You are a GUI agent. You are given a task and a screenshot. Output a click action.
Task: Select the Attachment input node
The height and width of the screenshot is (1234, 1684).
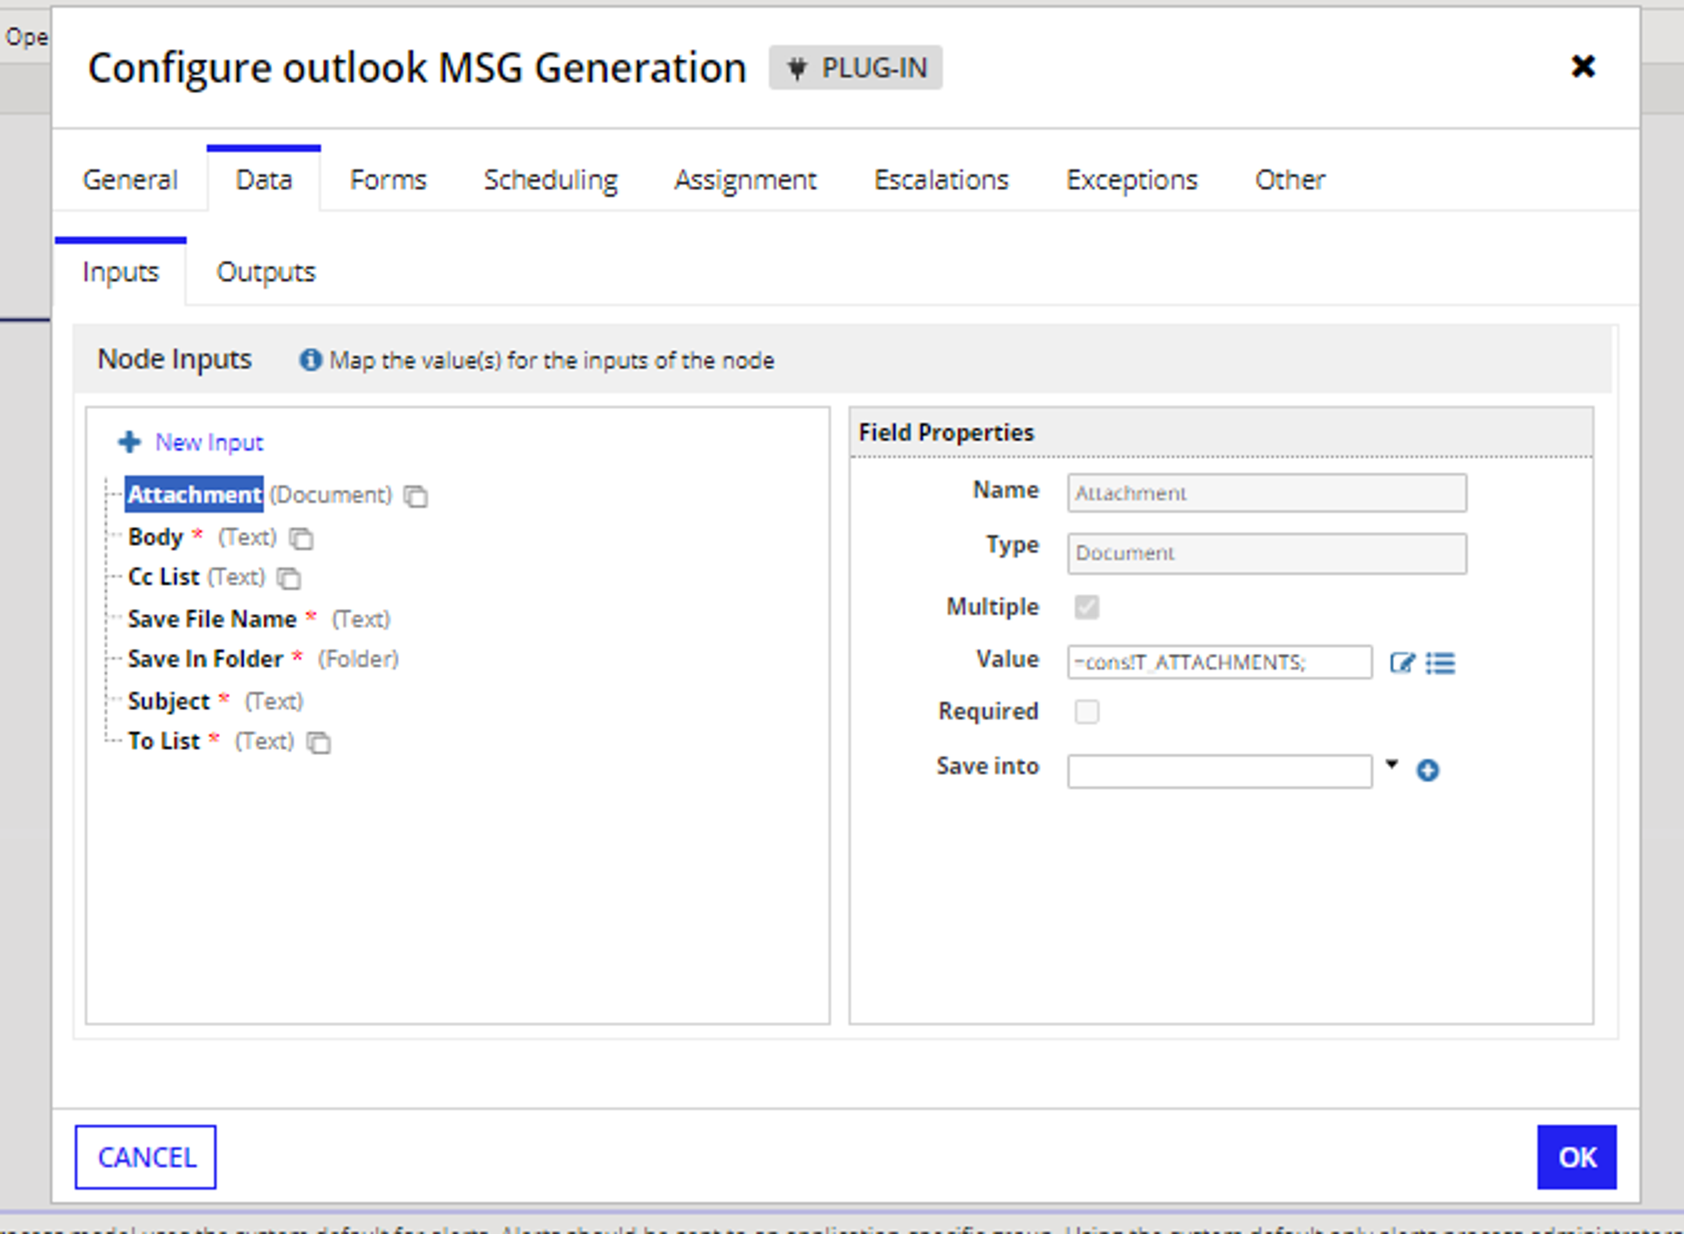pyautogui.click(x=194, y=494)
